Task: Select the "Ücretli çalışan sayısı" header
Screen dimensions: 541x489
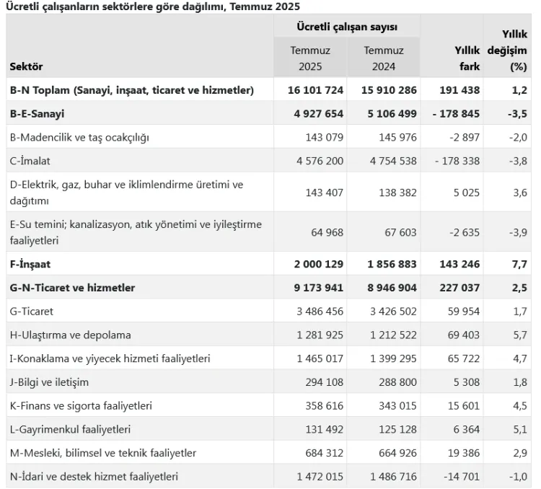Action: point(347,27)
